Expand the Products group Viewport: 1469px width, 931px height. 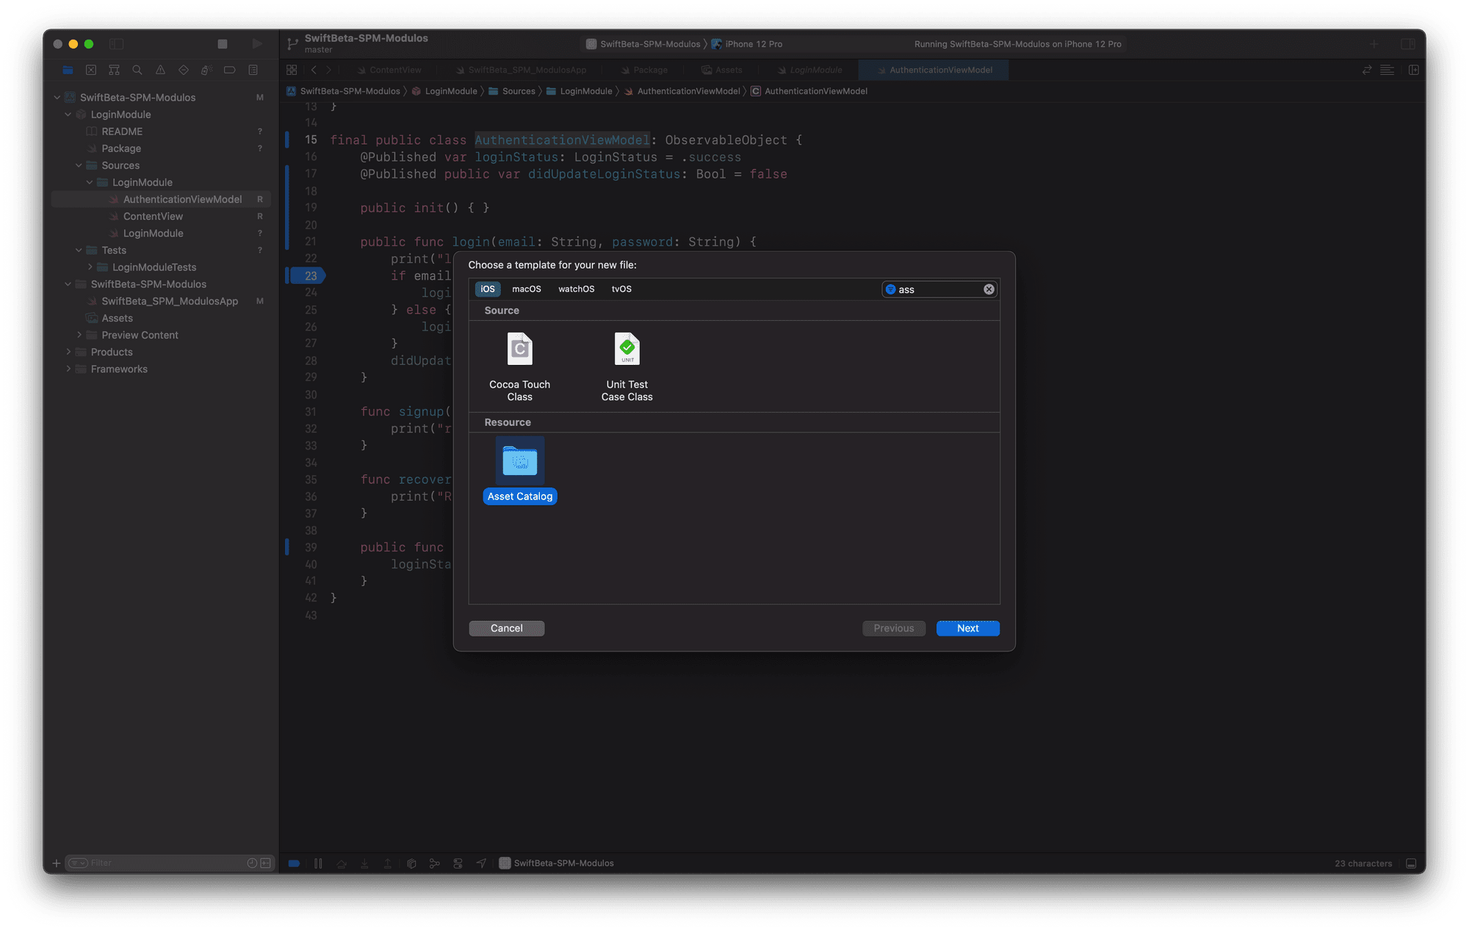(68, 352)
